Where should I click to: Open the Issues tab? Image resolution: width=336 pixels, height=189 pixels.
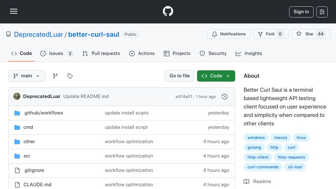[x=57, y=53]
